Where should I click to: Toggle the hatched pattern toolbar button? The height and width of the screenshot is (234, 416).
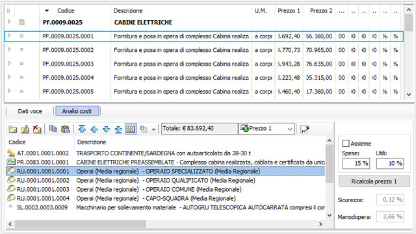coord(131,129)
